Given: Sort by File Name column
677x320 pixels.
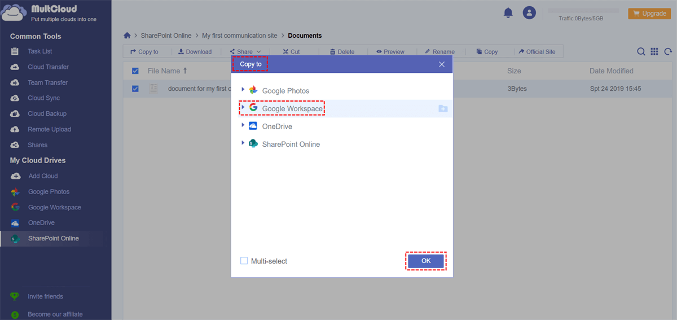Looking at the screenshot, I should tap(168, 71).
